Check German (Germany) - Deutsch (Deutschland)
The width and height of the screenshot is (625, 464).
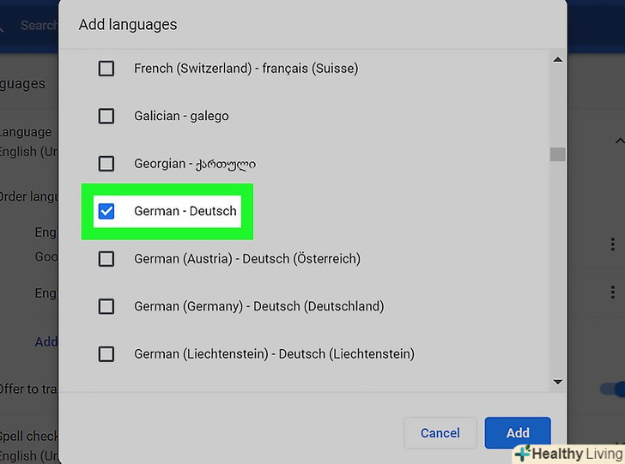[x=106, y=306]
